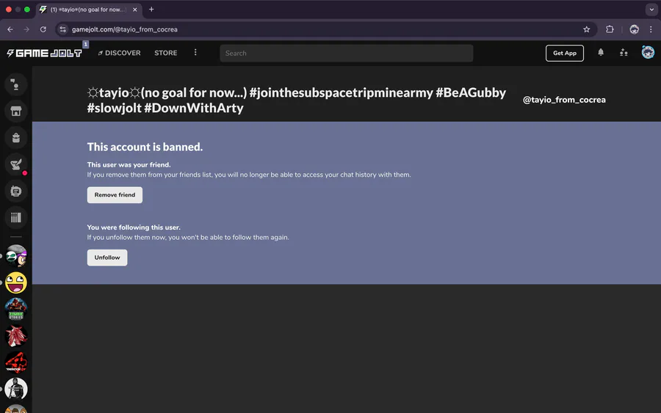
Task: Select the tayio Game Jolt browser tab
Action: click(x=89, y=10)
